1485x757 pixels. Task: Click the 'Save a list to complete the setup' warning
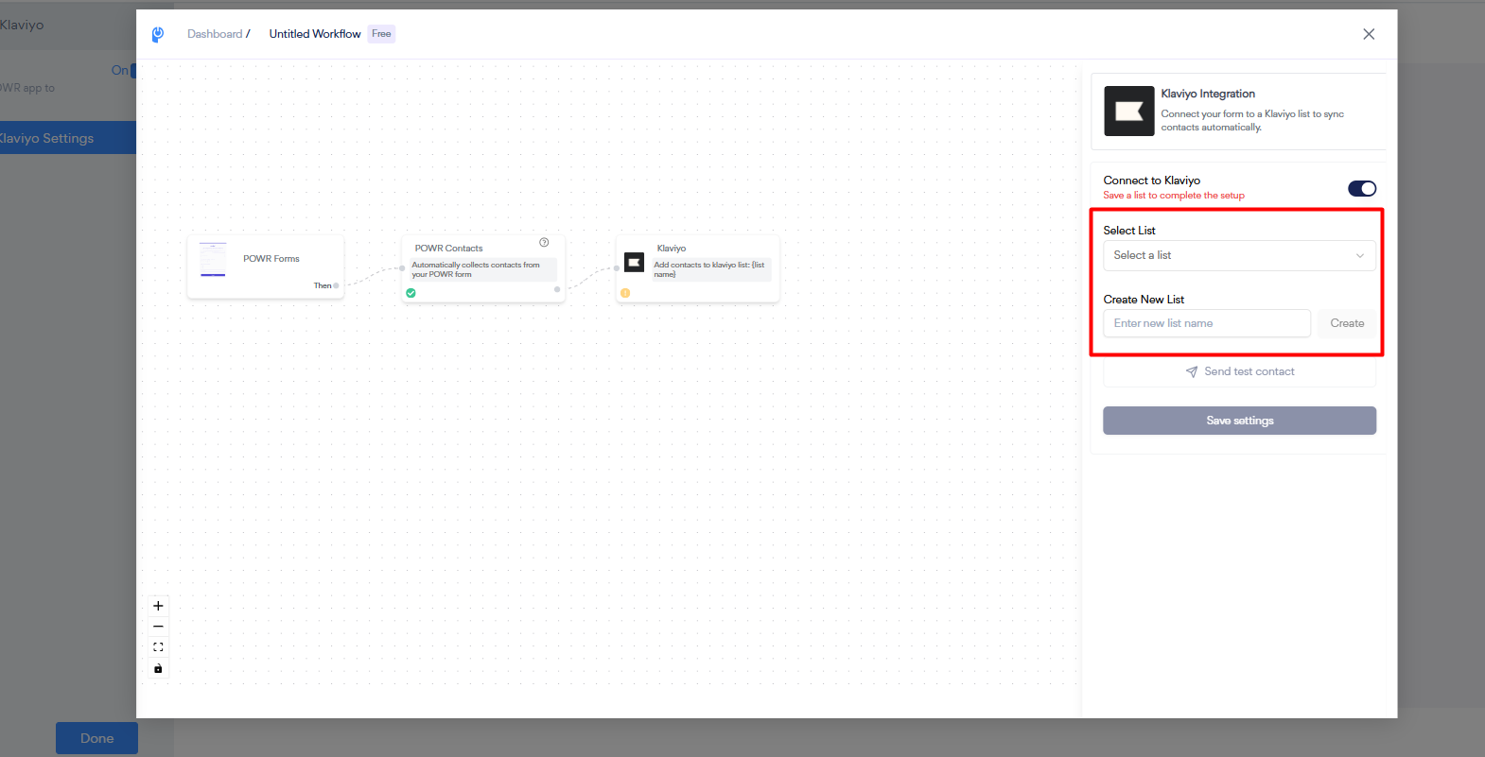click(1174, 196)
